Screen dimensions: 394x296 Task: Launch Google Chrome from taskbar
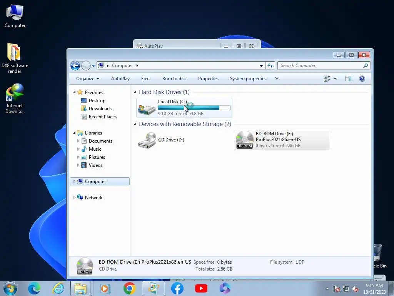tap(129, 288)
